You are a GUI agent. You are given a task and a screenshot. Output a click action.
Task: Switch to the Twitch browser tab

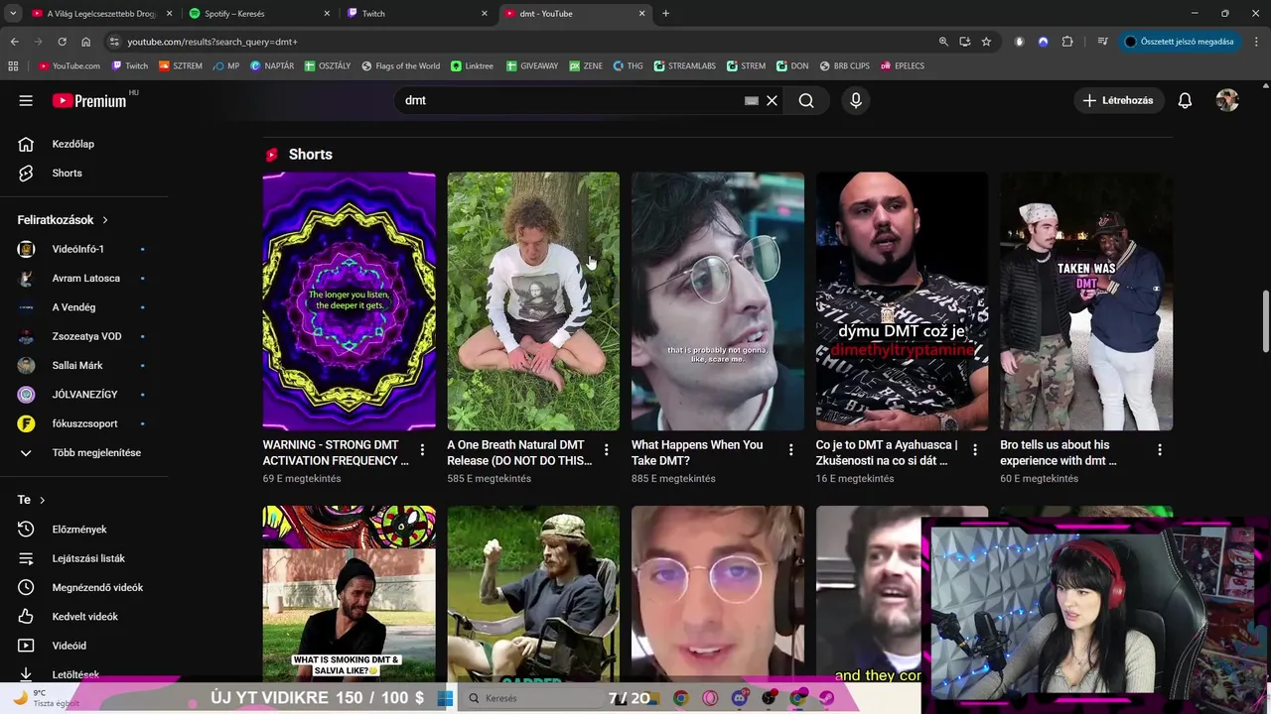point(417,14)
